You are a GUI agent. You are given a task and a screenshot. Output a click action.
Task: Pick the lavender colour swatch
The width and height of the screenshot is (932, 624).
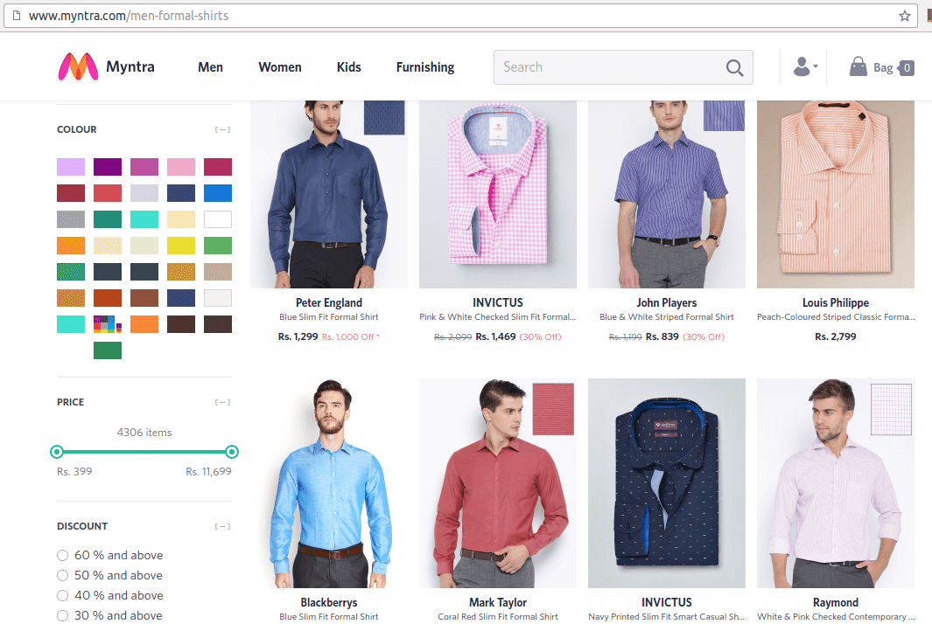(71, 167)
